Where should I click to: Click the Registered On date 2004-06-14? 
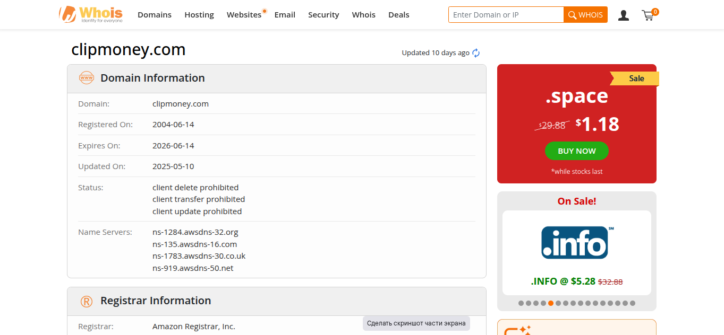(173, 125)
